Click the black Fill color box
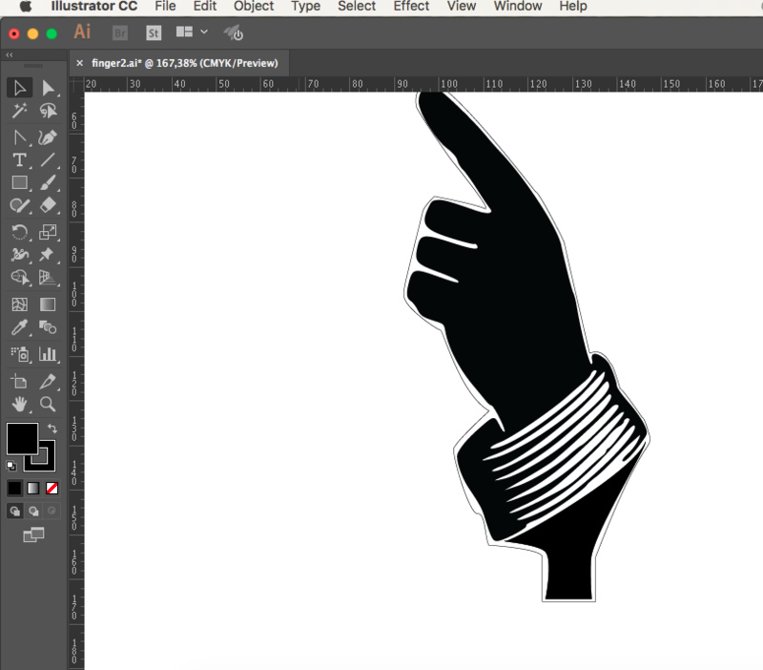 (x=22, y=438)
